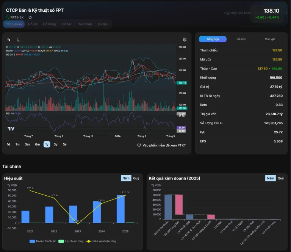Screen dimensions: 291x252
Task: Click the favorite star icon beside FRT:HSX
Action: coord(30,17)
